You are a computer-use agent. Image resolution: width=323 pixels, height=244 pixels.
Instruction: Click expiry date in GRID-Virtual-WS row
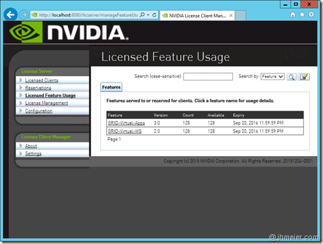[258, 131]
